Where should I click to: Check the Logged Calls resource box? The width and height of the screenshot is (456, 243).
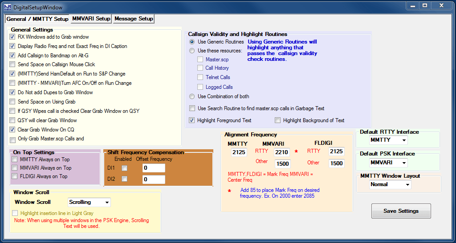pos(200,87)
